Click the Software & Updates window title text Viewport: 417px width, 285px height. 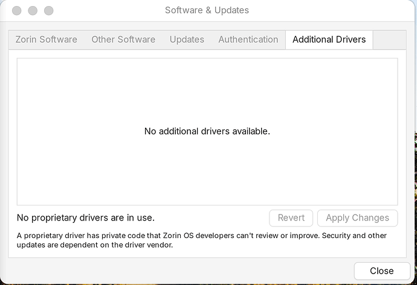tap(207, 10)
